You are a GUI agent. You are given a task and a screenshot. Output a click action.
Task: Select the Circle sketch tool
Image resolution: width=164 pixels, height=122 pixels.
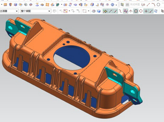tap(158, 5)
